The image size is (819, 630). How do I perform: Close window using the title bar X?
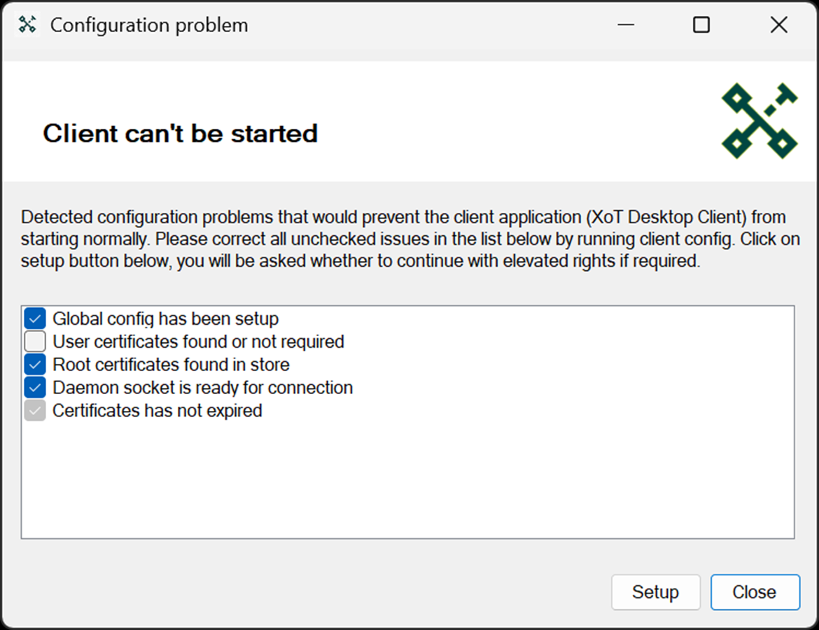778,24
